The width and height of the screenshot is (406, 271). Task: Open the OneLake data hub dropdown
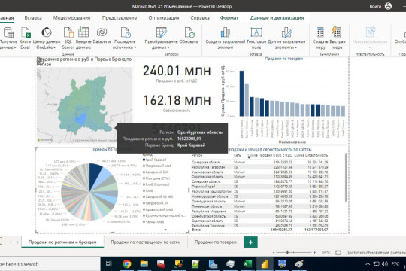pos(47,38)
